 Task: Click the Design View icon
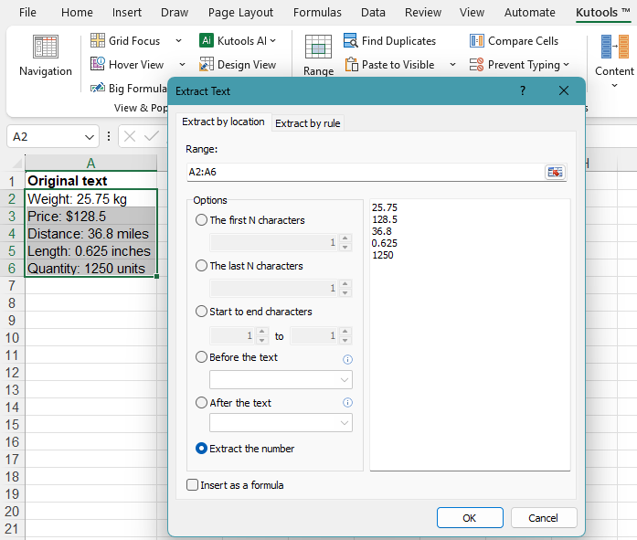tap(207, 64)
